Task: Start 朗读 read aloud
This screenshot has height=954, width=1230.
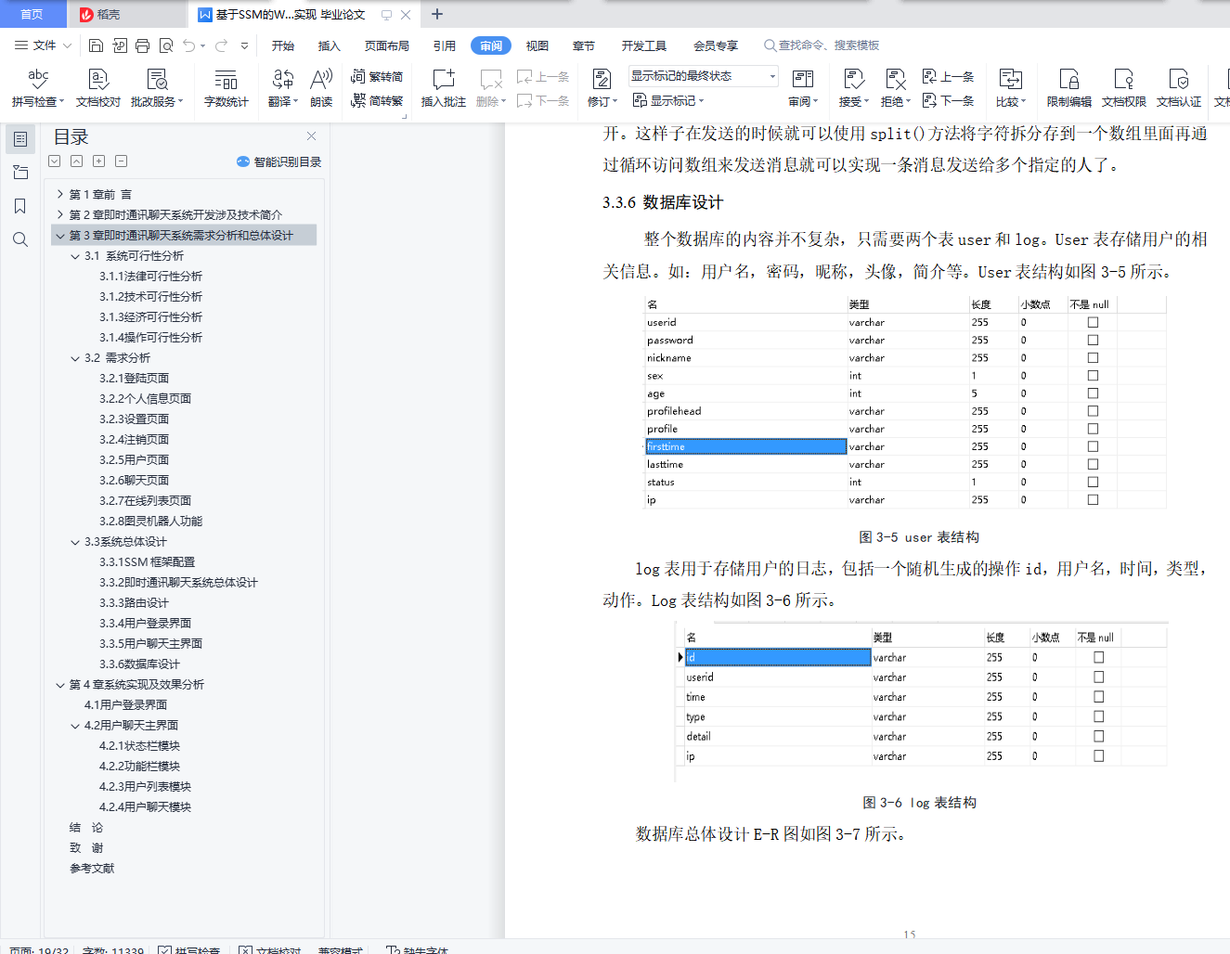Action: tap(321, 87)
